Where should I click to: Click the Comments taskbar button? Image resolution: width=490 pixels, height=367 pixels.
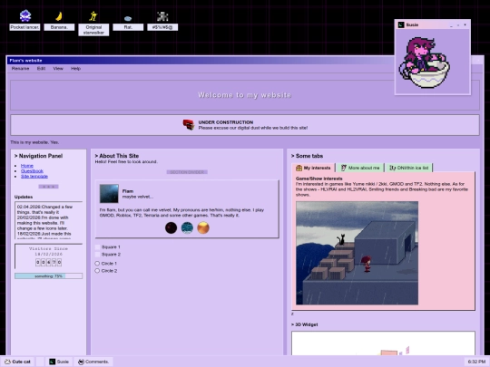pos(93,362)
